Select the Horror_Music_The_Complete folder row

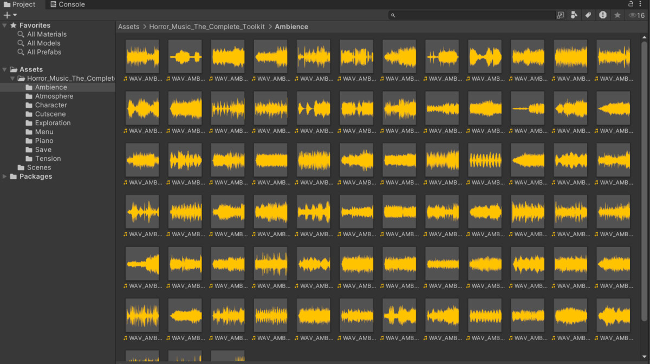coord(57,79)
